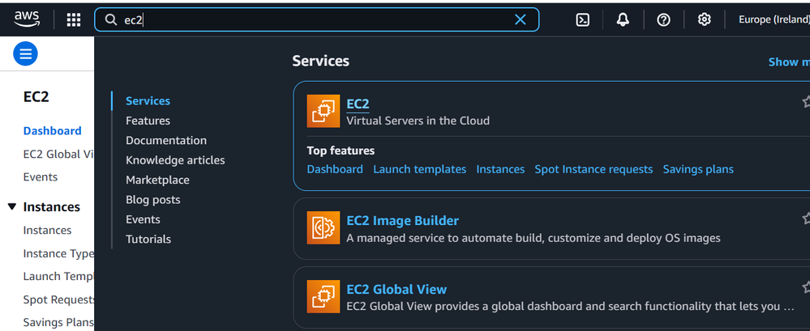Open Dashboard in the EC2 sidebar
Viewport: 810px width, 331px height.
[x=52, y=131]
